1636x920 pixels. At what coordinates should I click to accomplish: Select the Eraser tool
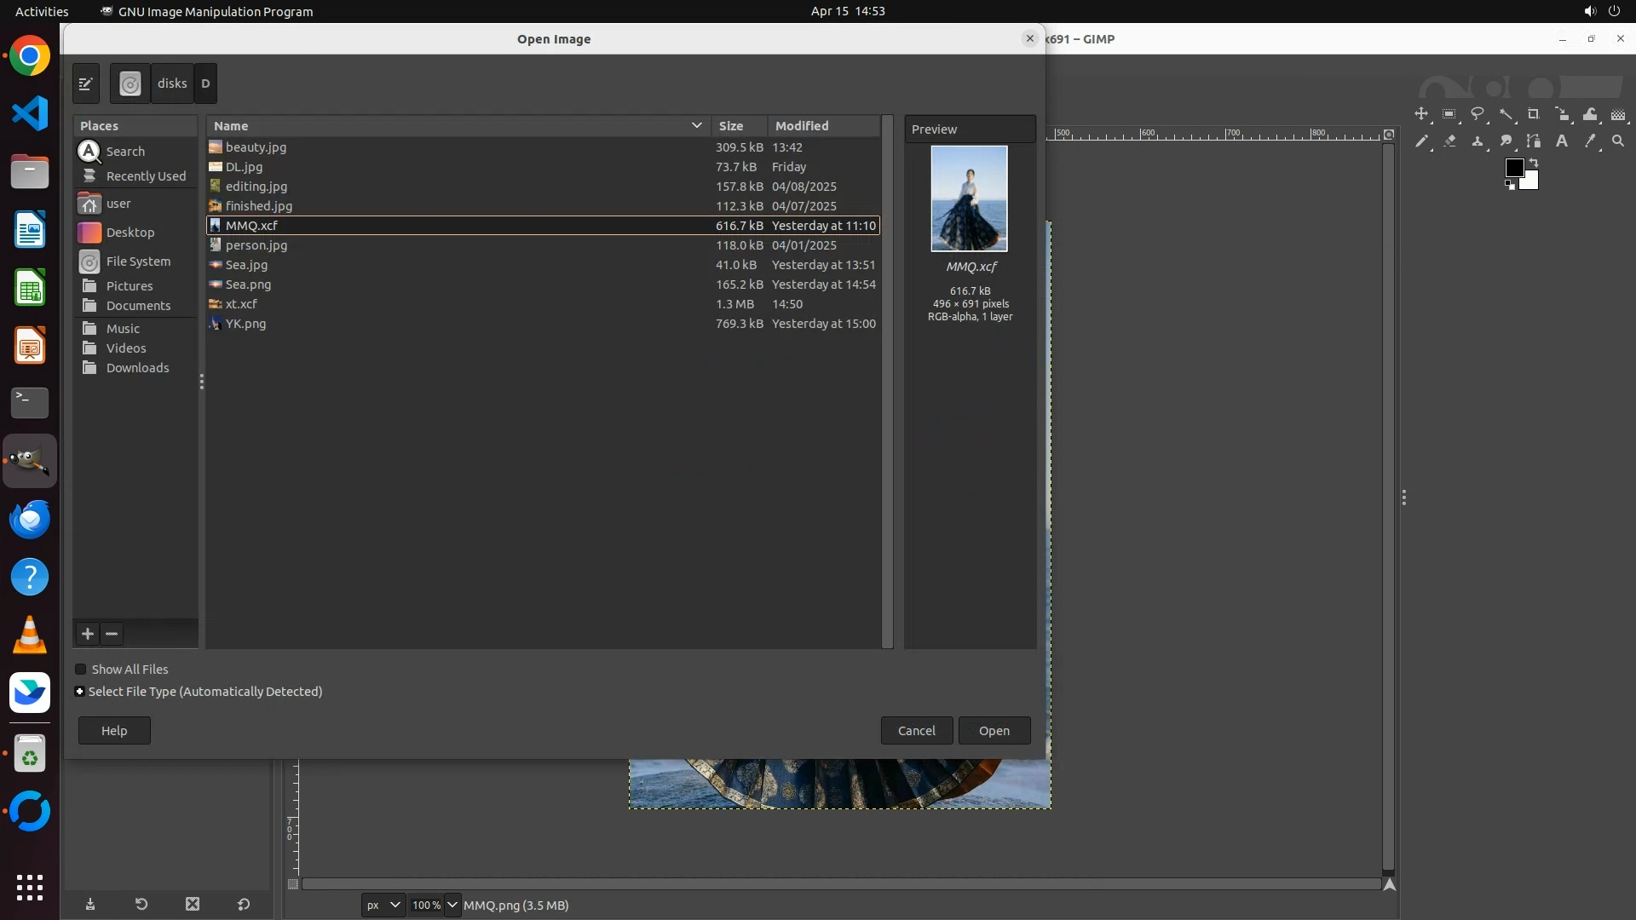click(1449, 141)
